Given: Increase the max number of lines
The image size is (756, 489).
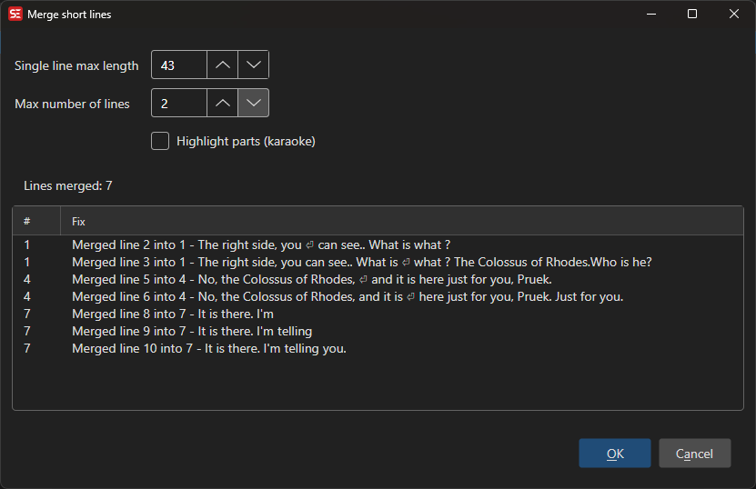Looking at the screenshot, I should click(222, 104).
